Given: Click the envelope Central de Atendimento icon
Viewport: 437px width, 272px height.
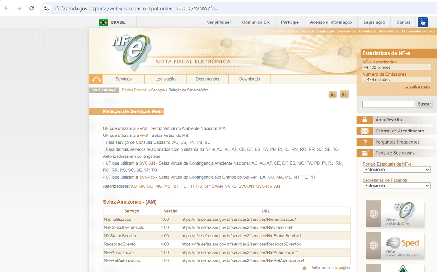Looking at the screenshot, I should pyautogui.click(x=365, y=131).
